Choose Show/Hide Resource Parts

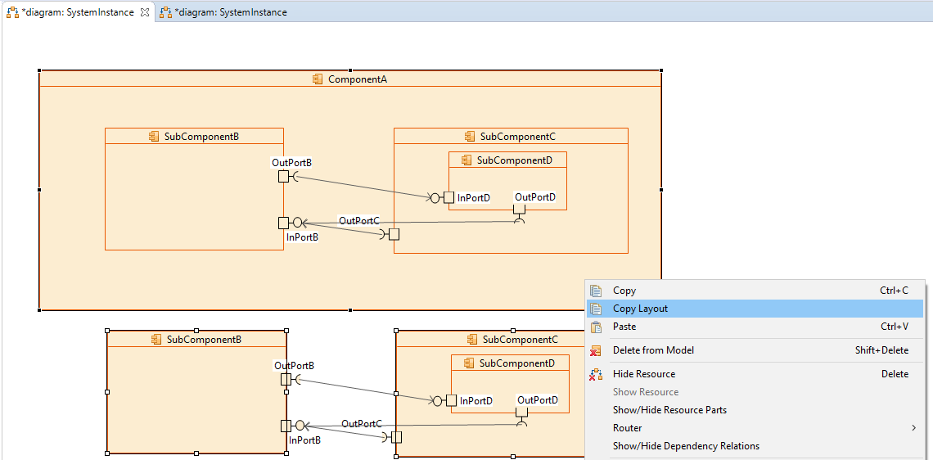click(x=669, y=410)
